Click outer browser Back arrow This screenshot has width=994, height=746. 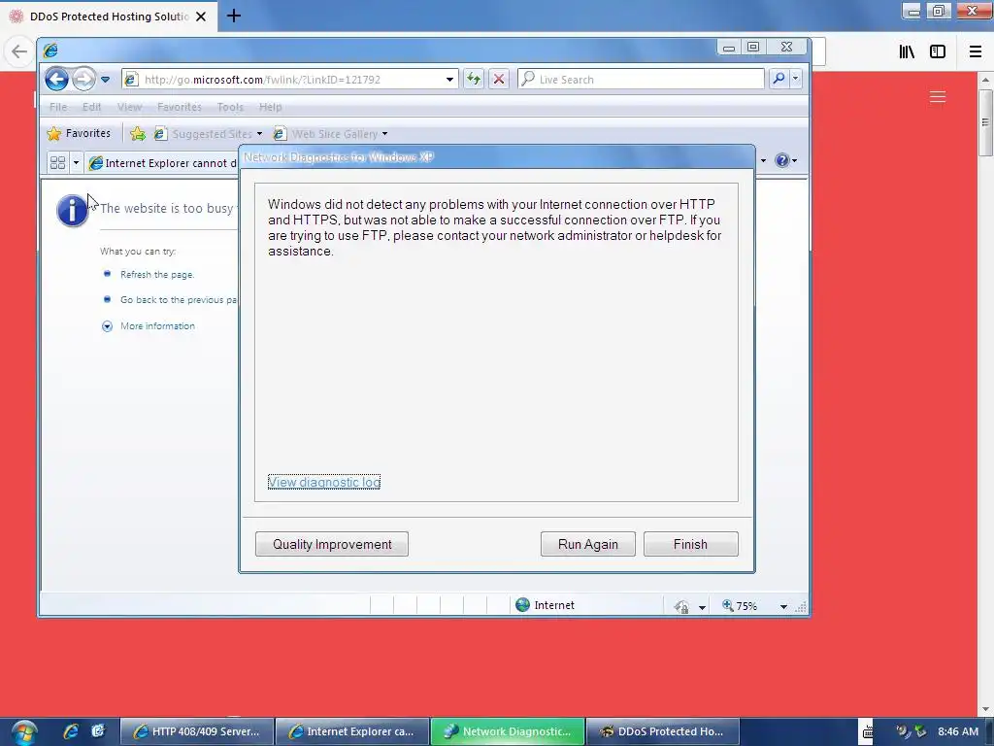tap(19, 51)
